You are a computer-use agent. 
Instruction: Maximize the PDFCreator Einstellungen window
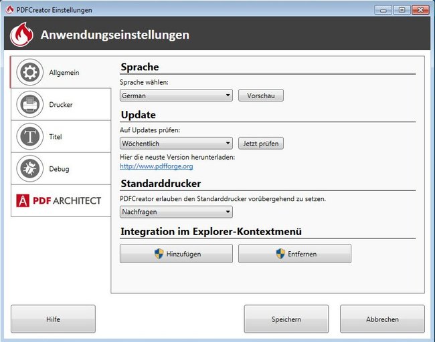pyautogui.click(x=402, y=10)
